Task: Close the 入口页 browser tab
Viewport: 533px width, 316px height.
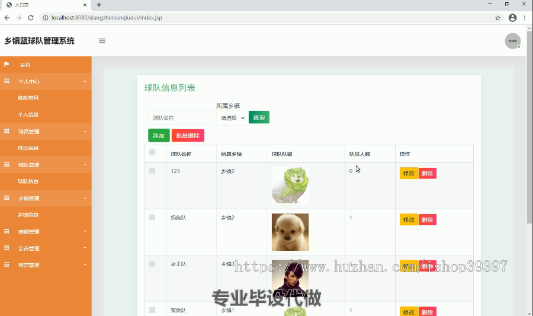Action: point(85,5)
